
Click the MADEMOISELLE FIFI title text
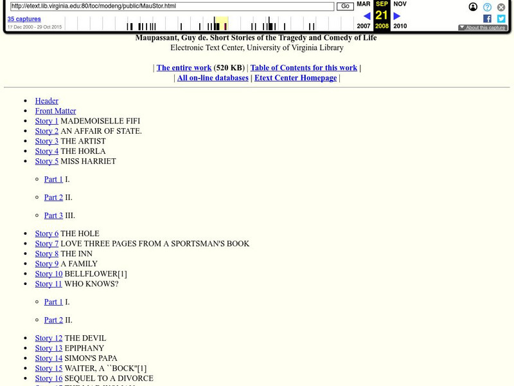point(100,121)
